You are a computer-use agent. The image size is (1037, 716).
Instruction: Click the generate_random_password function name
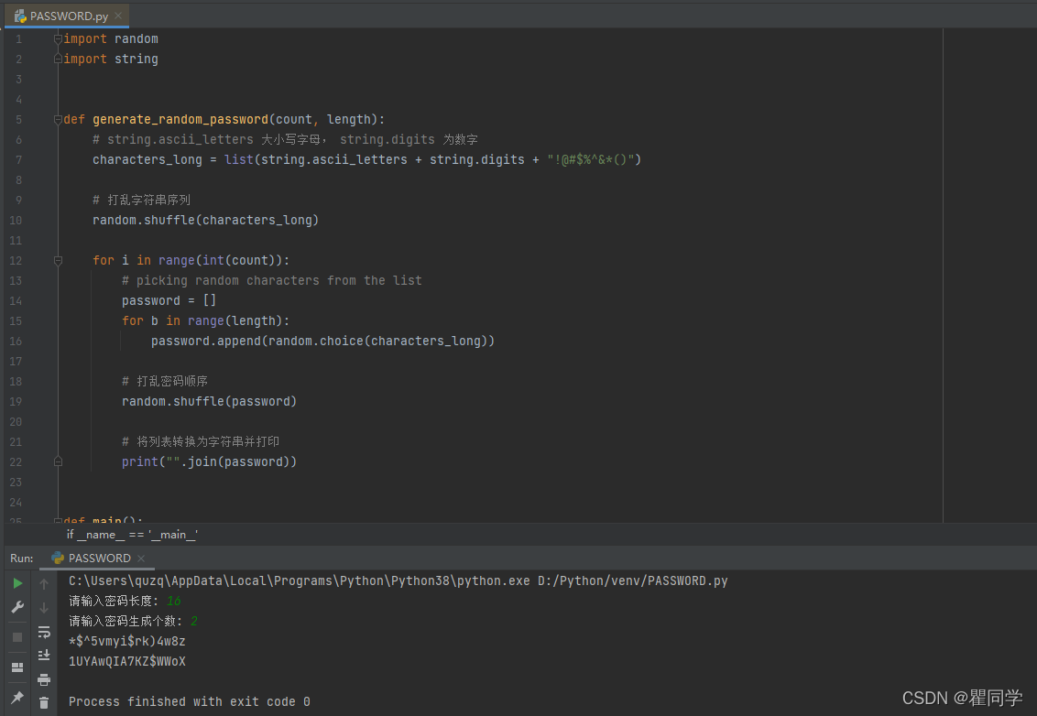click(180, 120)
